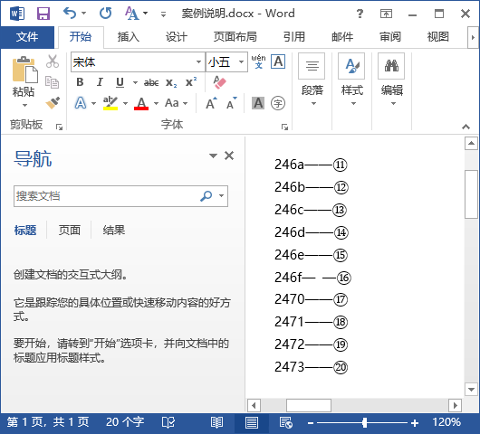Image resolution: width=480 pixels, height=434 pixels.
Task: Activate the Format Painter brush
Action: (x=53, y=103)
